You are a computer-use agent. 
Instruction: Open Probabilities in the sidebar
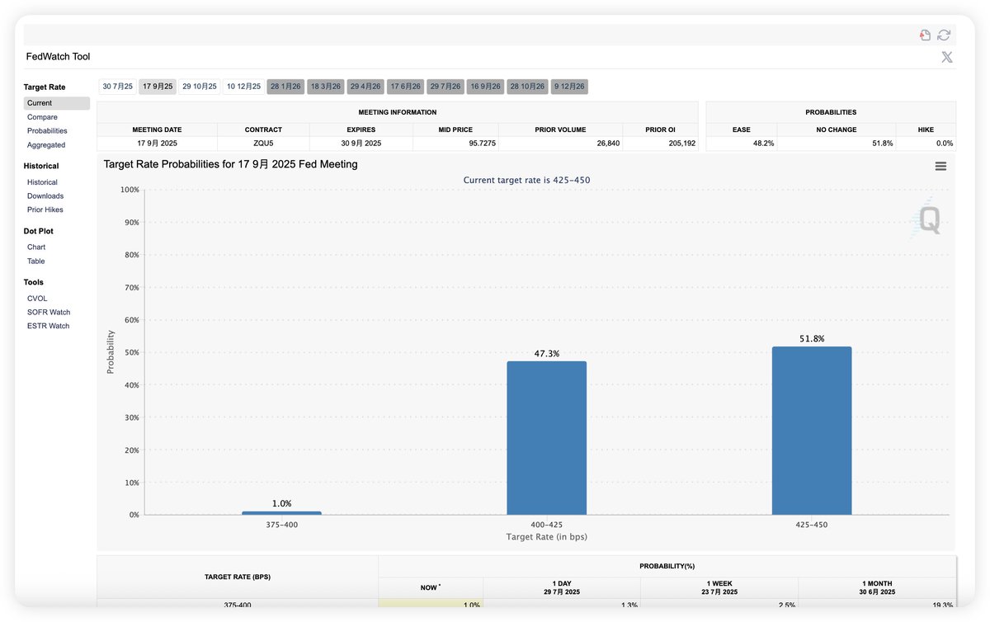(47, 131)
